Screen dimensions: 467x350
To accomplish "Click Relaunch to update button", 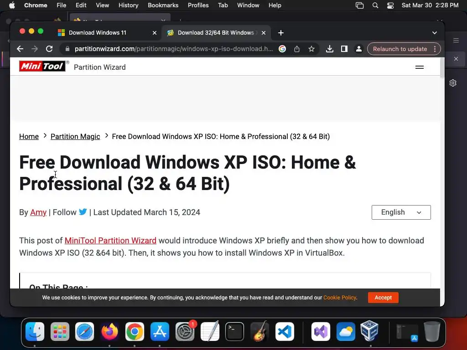I will coord(400,49).
